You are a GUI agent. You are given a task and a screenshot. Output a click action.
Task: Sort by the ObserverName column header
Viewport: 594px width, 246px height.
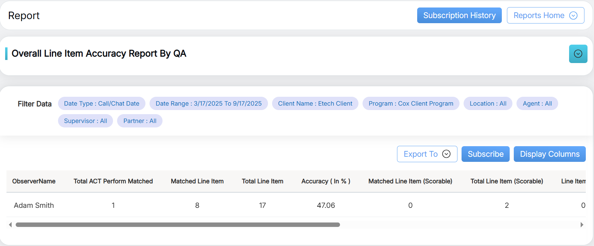click(x=34, y=181)
